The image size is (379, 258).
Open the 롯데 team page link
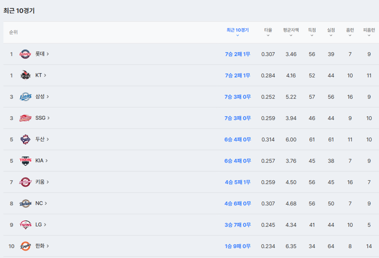point(42,54)
